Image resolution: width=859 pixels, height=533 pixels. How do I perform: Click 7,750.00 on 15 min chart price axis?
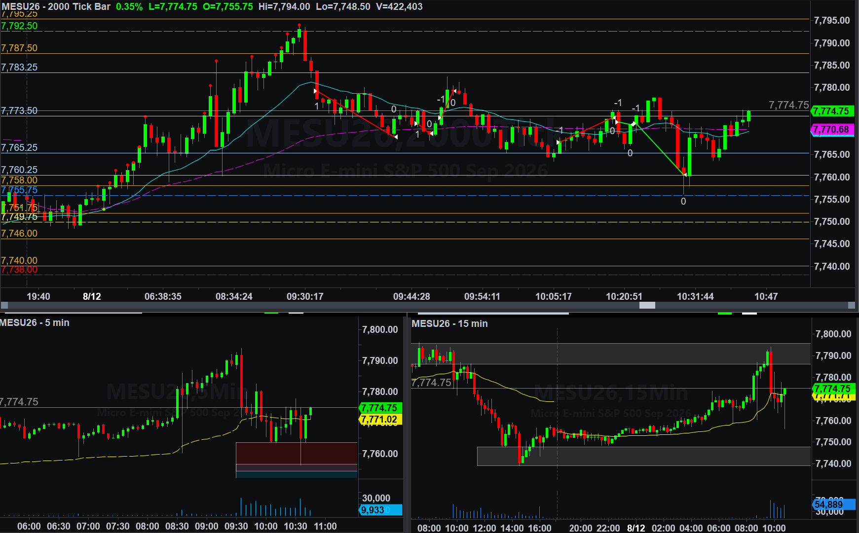833,442
